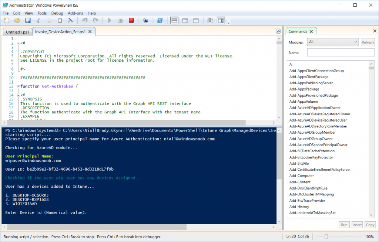Open the File menu
Screen dimensions: 379x242
pos(5,13)
